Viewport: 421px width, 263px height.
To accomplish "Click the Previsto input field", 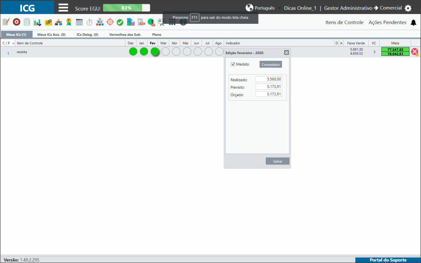I will 269,87.
